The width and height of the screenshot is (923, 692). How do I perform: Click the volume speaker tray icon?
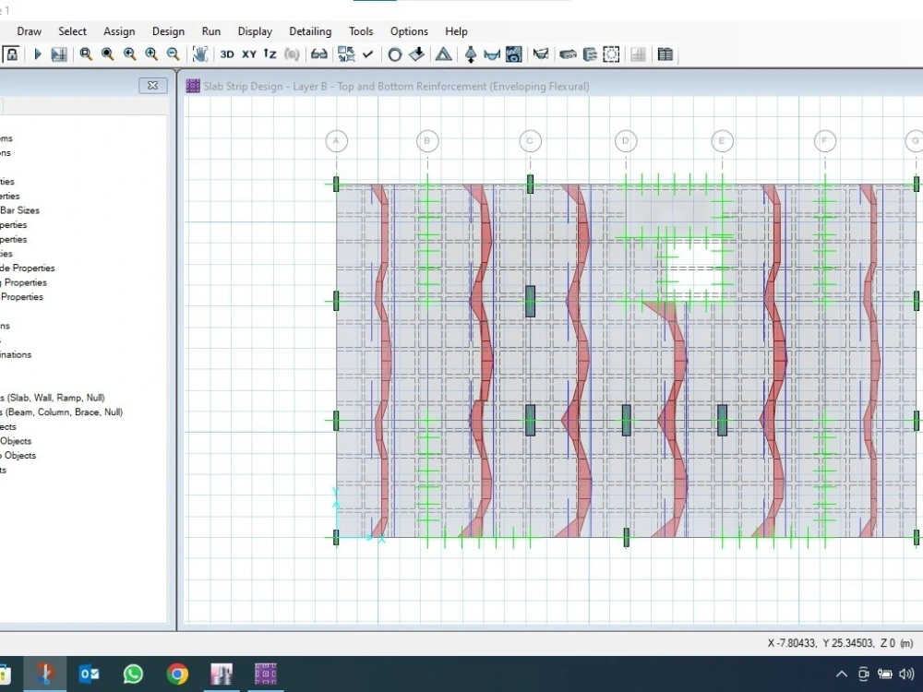[907, 674]
